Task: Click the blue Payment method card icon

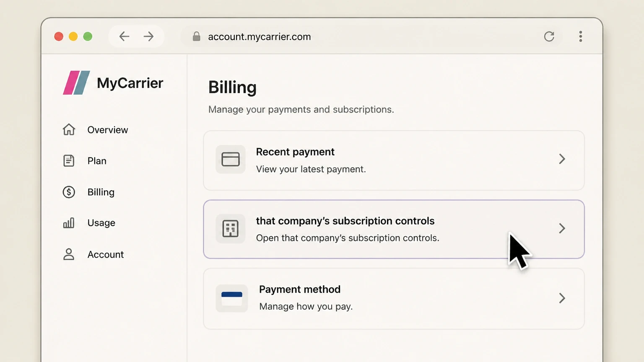Action: click(x=232, y=298)
